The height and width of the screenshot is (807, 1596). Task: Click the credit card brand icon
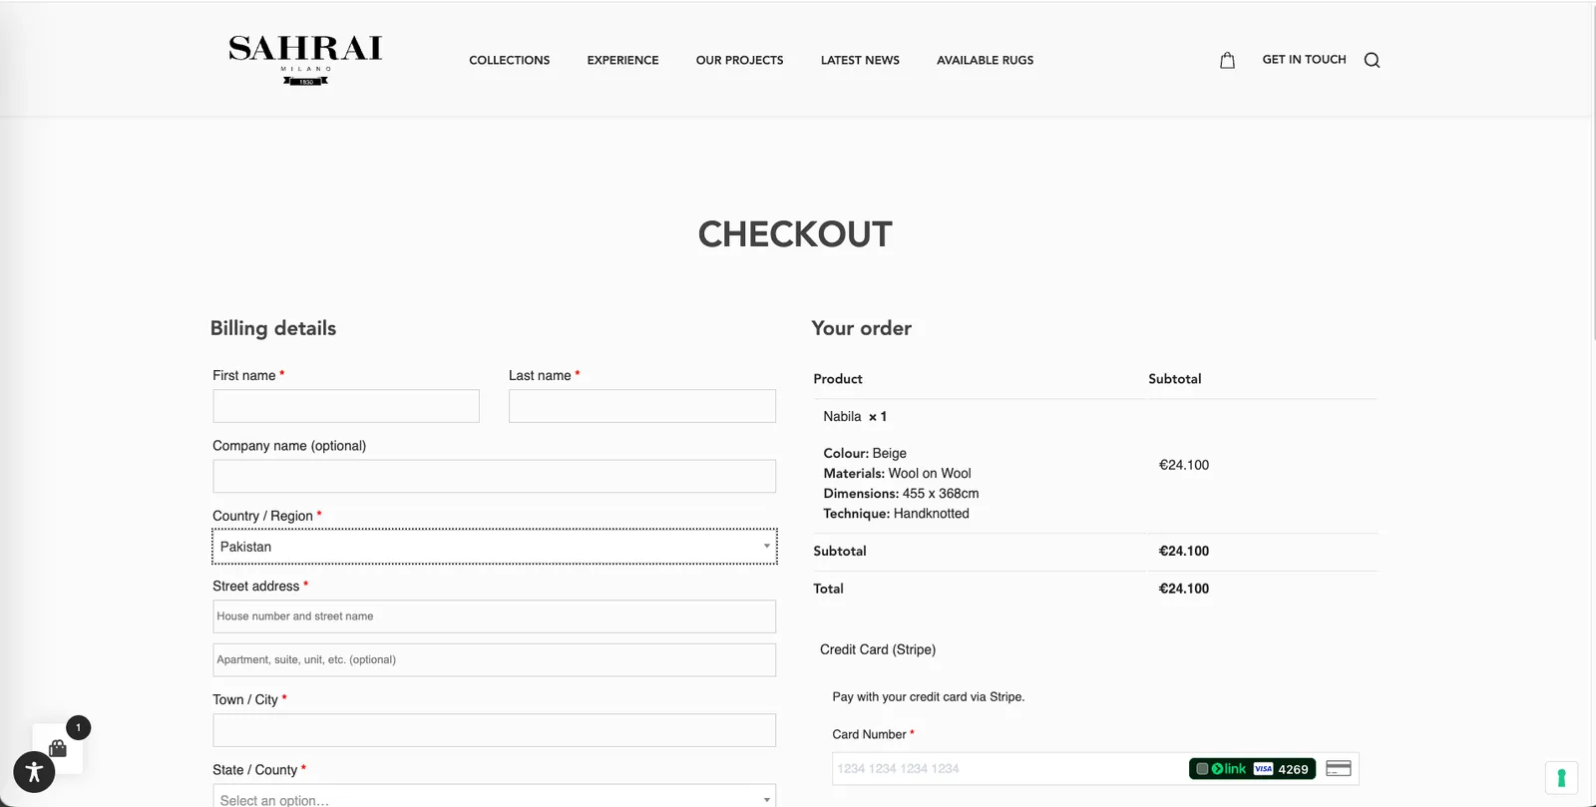pyautogui.click(x=1339, y=768)
